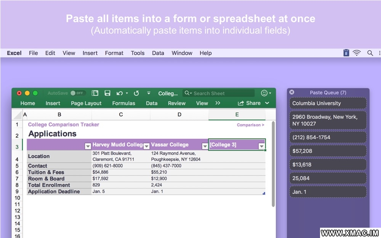Viewport: 381px width, 238px height.
Task: Click the smiley feedback icon
Action: point(264,93)
